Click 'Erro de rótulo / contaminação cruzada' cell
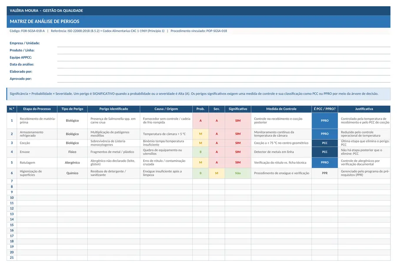Viewport: 397px width, 267px height. 166,163
